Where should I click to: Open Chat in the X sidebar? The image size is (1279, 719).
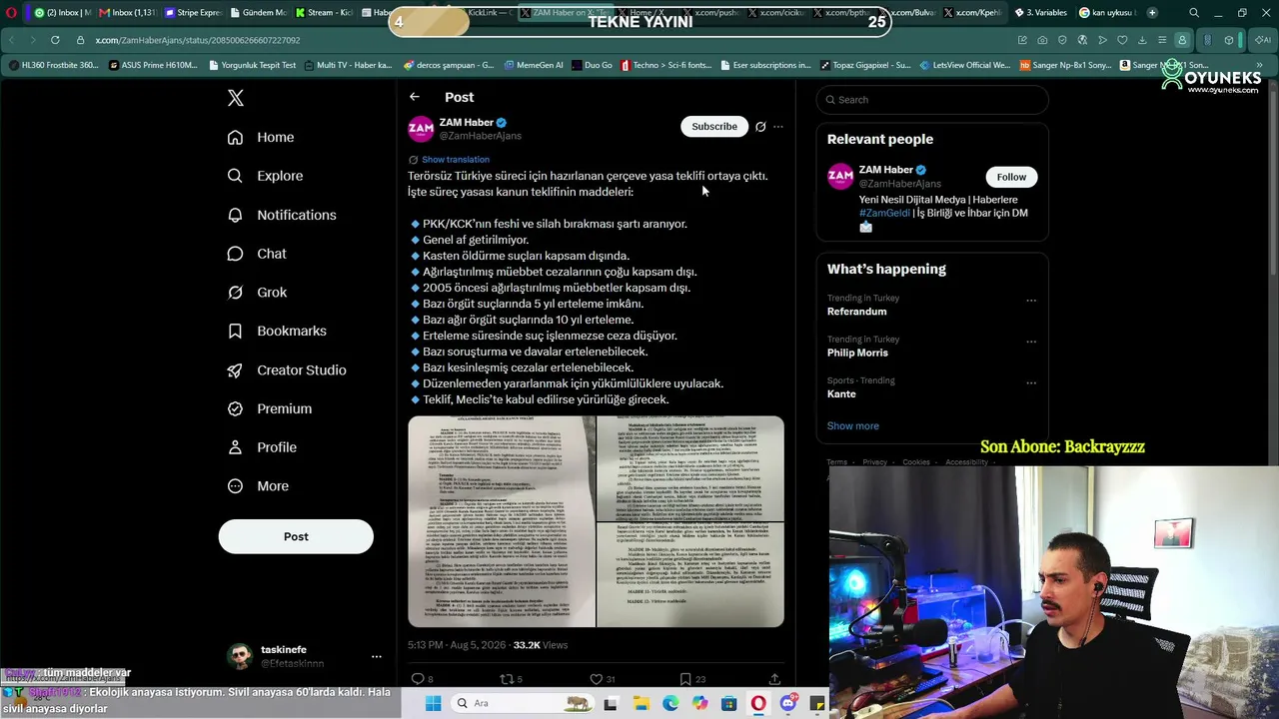coord(257,254)
